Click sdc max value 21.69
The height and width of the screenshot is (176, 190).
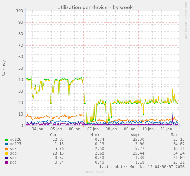[x=179, y=158]
